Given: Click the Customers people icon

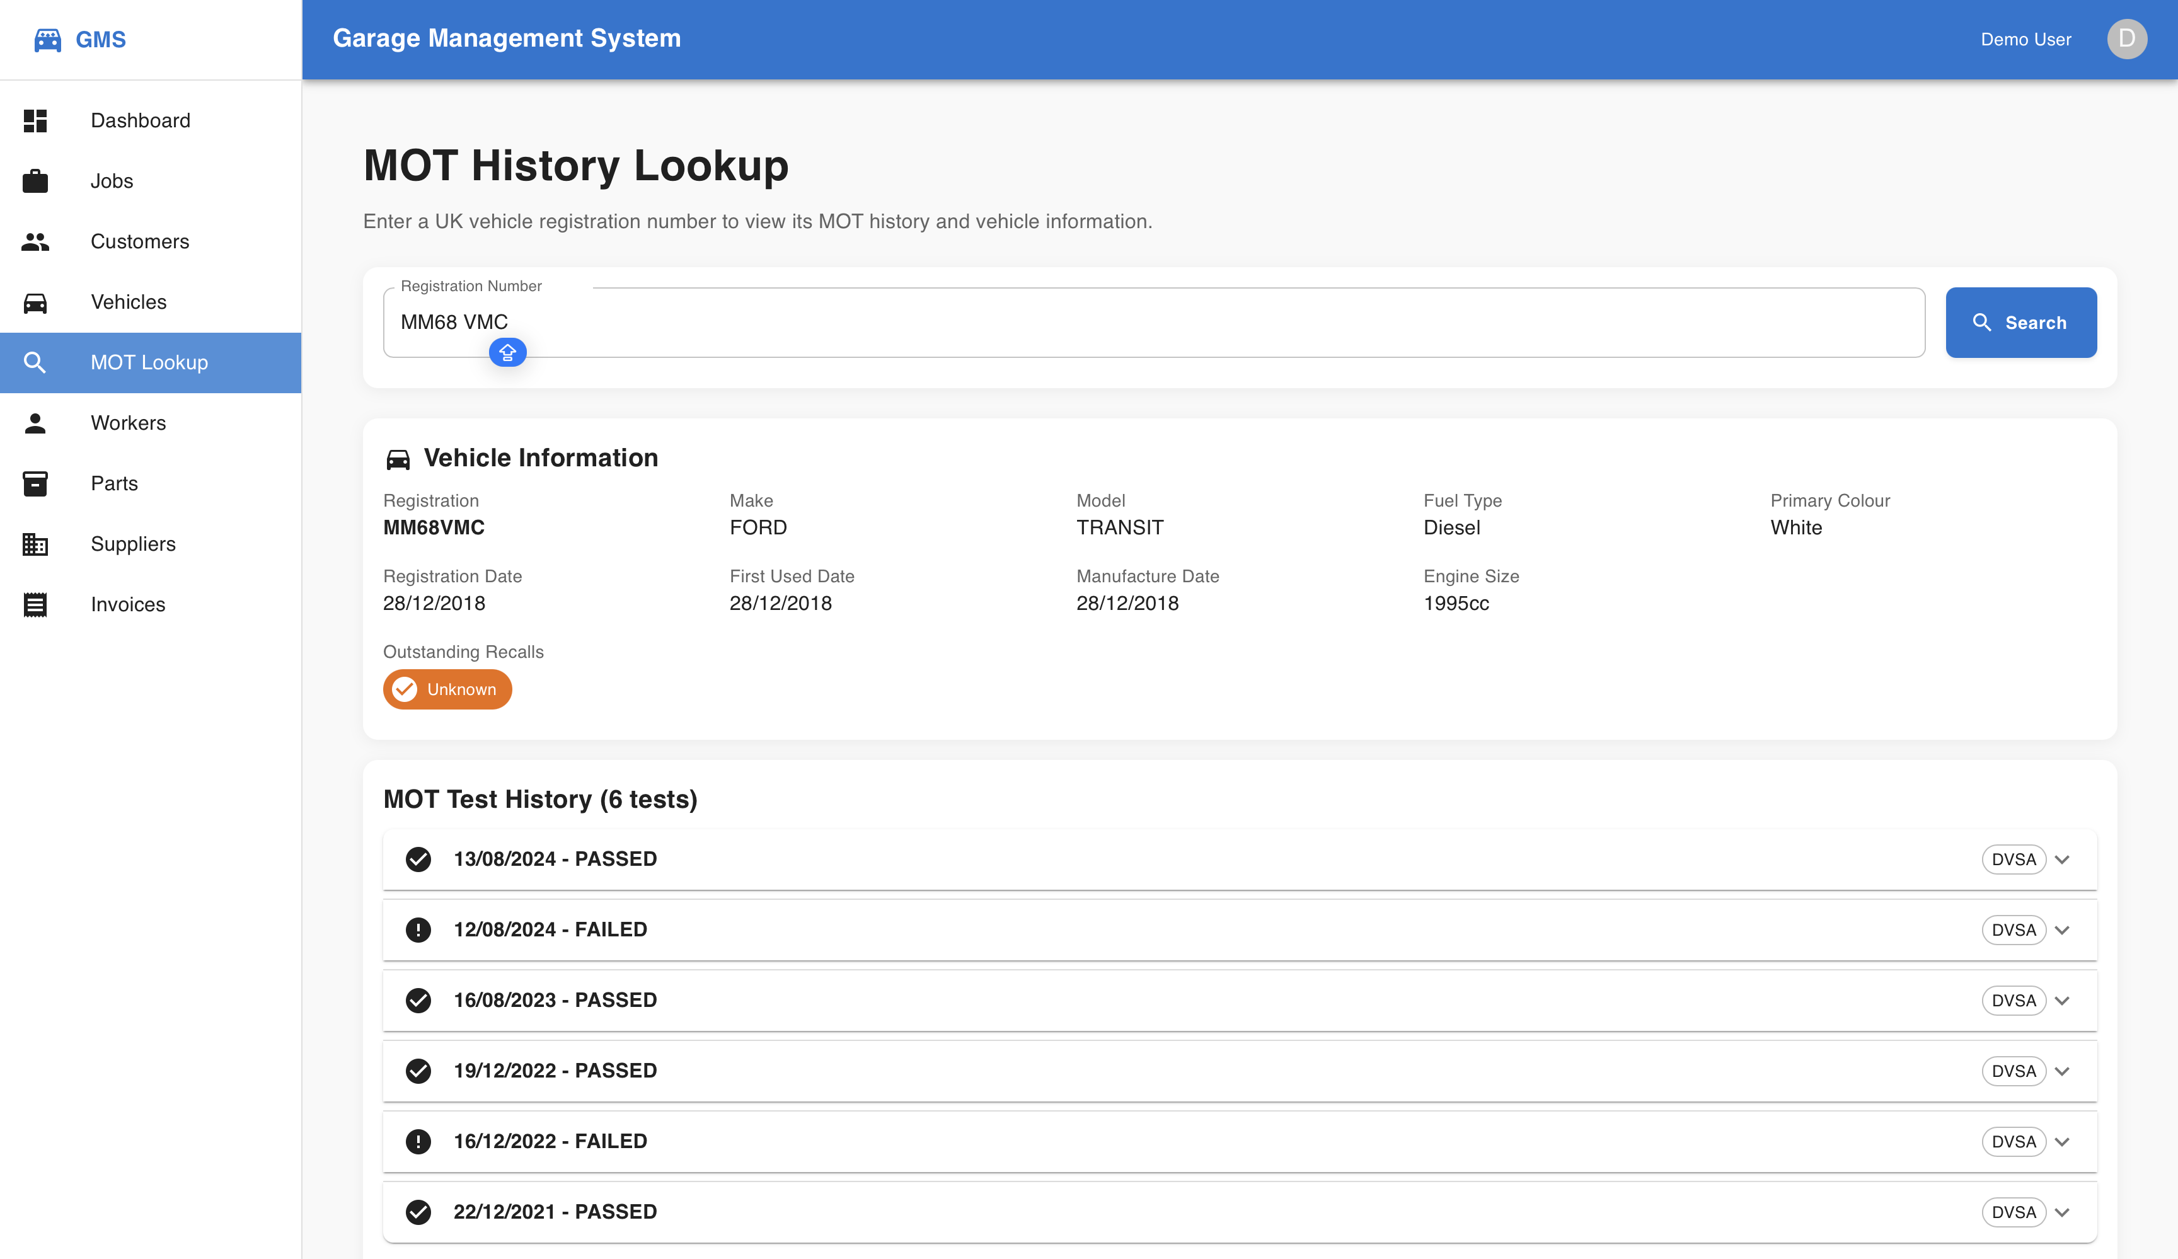Looking at the screenshot, I should [35, 242].
